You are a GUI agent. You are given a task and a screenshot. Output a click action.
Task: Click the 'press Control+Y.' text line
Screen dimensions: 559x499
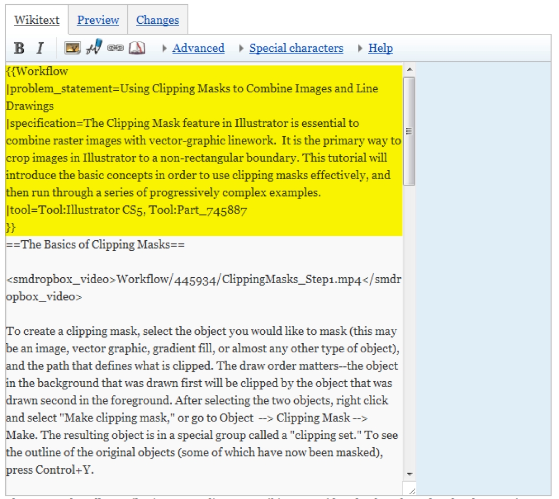pos(50,470)
